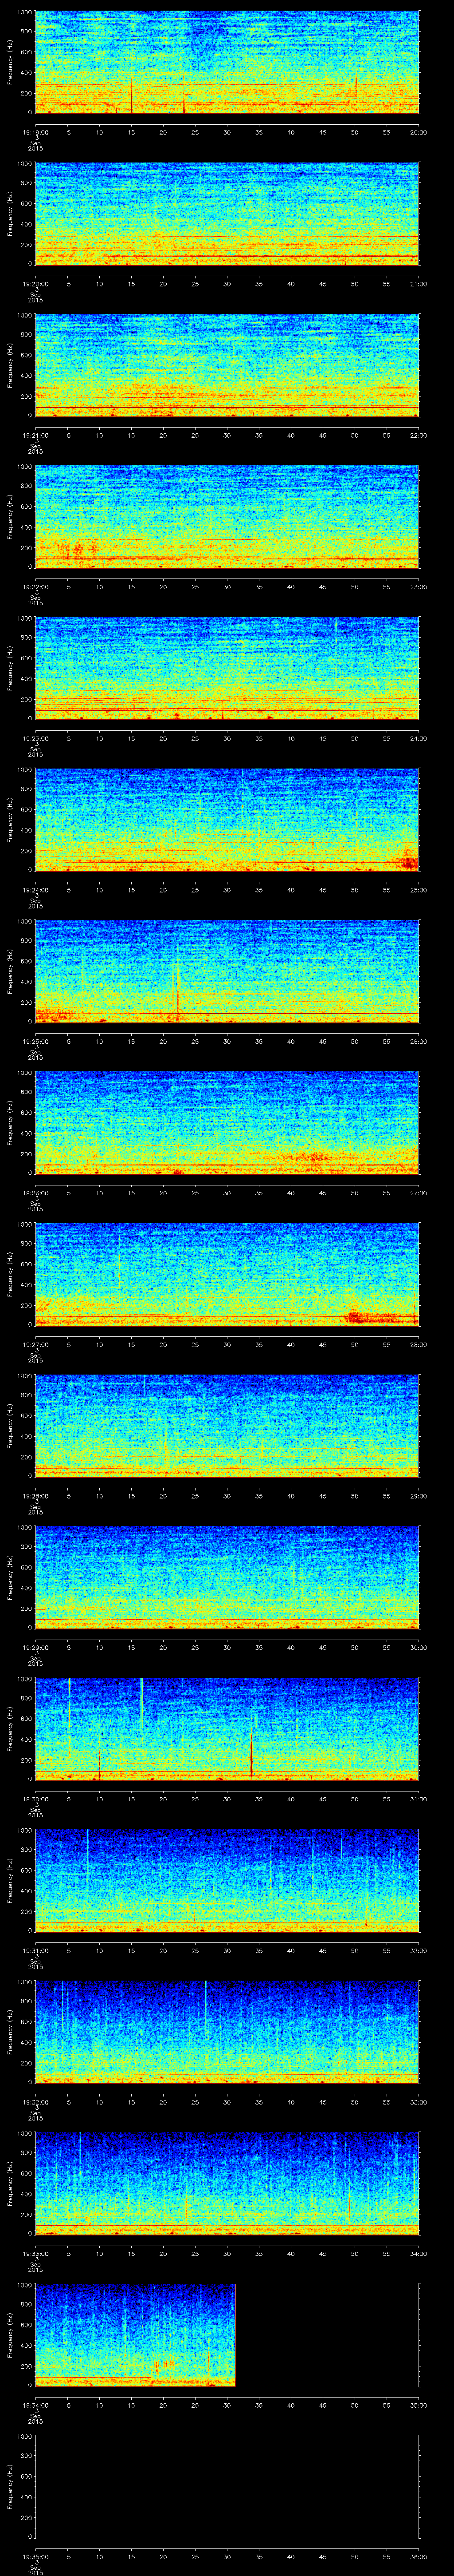Click the 19:26:00 start time label
Viewport: 454px width, 2576px height.
click(x=35, y=1193)
